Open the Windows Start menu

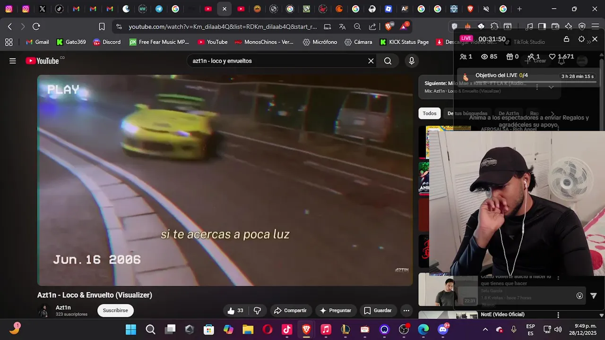coord(131,329)
